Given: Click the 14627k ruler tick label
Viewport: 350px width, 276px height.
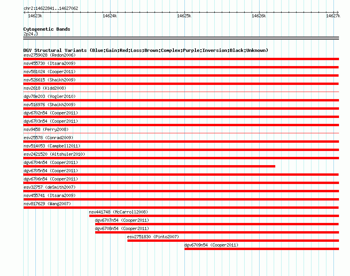Looking at the screenshot, I should tap(333, 16).
